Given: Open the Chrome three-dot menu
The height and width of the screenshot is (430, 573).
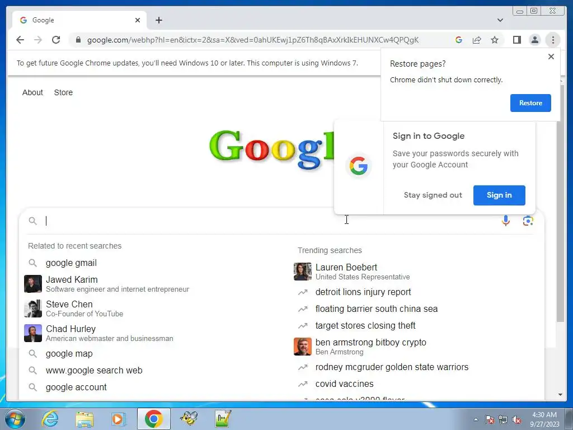Looking at the screenshot, I should click(553, 40).
